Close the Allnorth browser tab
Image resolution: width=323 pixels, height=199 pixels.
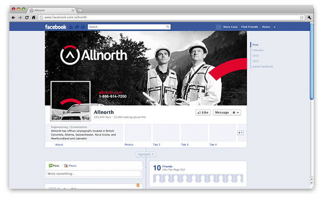(x=73, y=10)
